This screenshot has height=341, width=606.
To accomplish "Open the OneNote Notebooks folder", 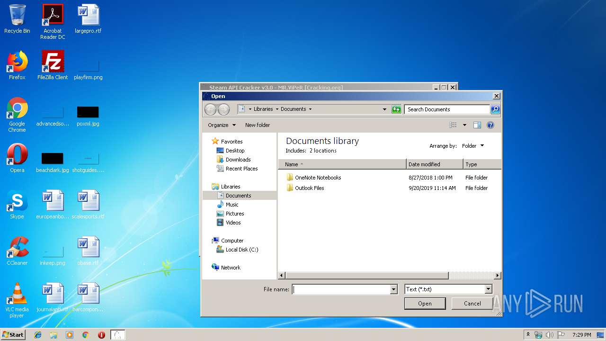I will (313, 178).
